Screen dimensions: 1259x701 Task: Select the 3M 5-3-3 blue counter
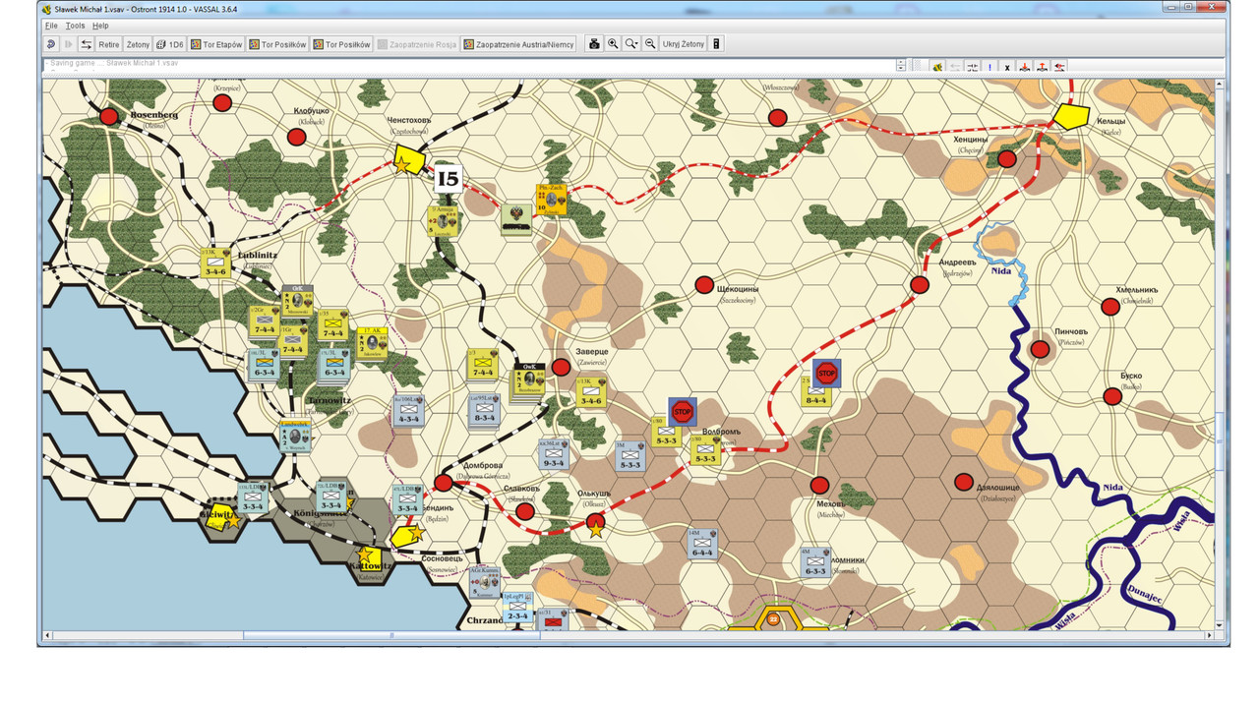click(x=629, y=456)
